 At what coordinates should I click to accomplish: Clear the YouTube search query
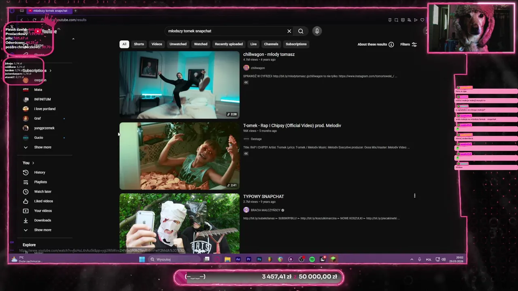point(289,31)
